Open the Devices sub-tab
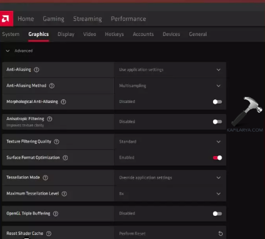 [172, 34]
